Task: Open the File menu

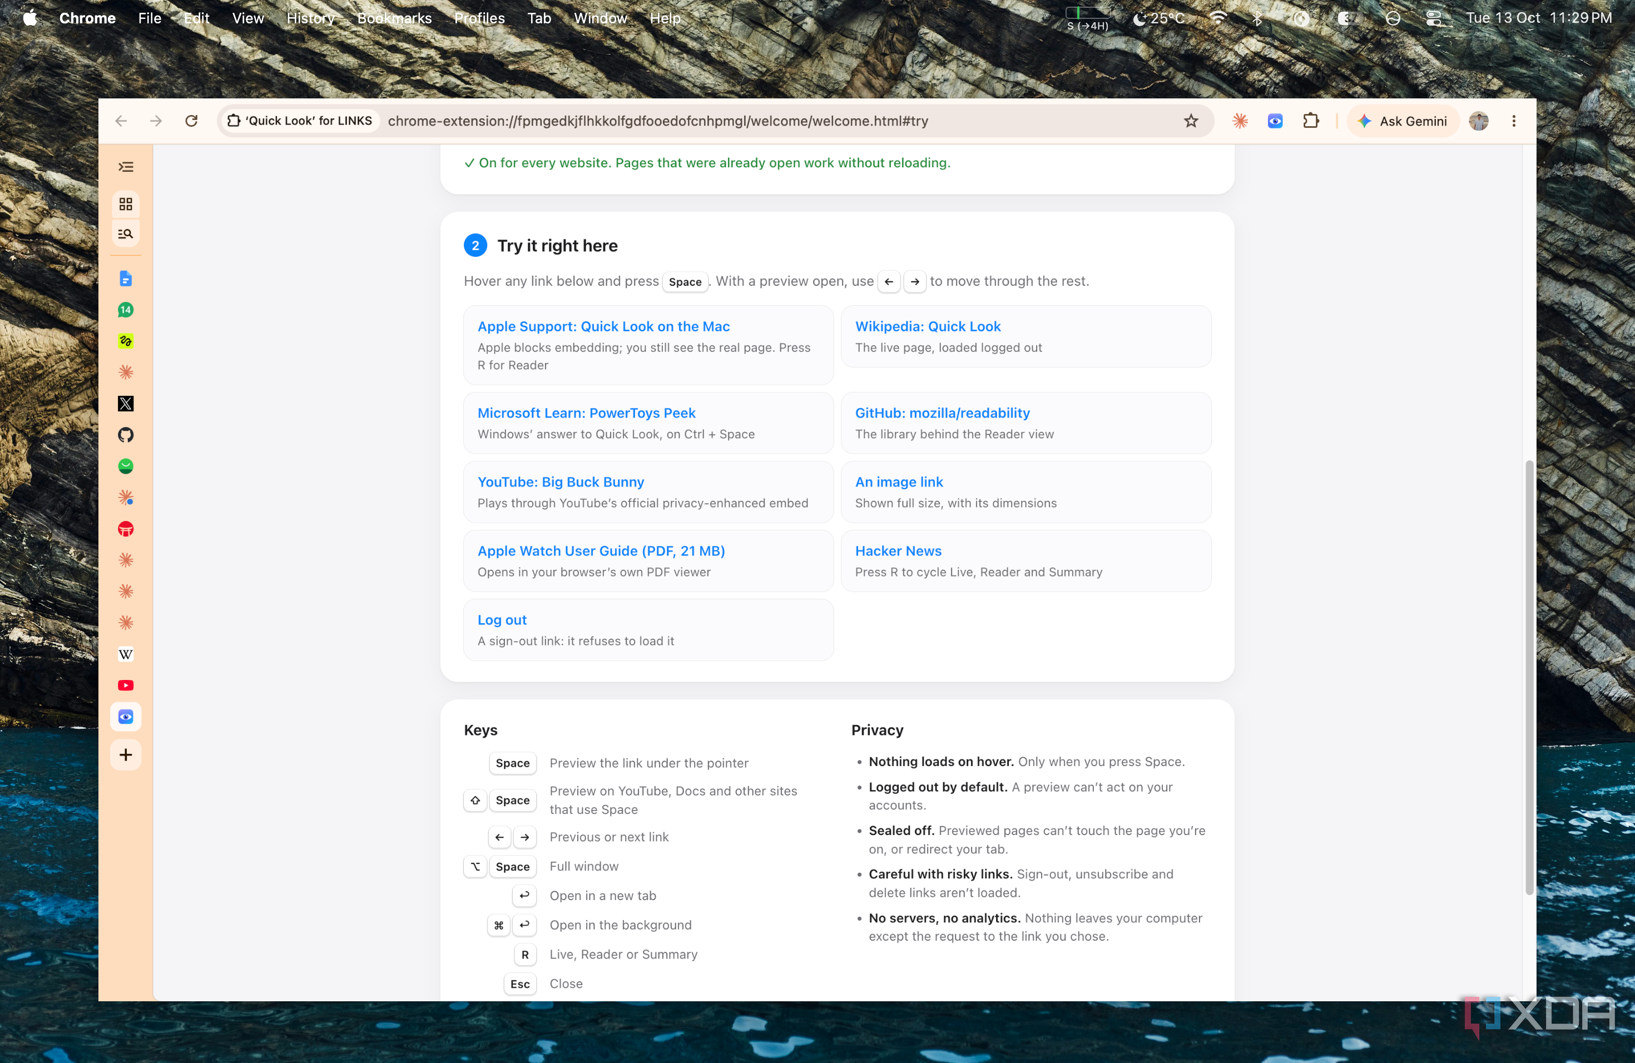Action: coord(150,18)
